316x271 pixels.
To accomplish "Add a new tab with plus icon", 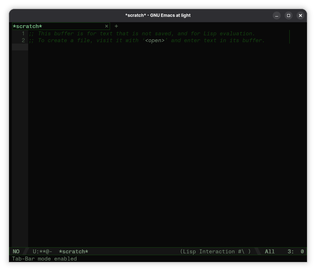I will pyautogui.click(x=116, y=26).
